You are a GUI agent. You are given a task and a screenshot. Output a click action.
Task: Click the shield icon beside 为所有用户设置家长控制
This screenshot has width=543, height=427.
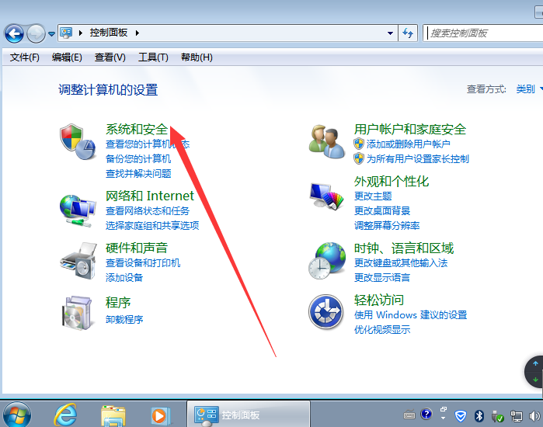pyautogui.click(x=359, y=158)
